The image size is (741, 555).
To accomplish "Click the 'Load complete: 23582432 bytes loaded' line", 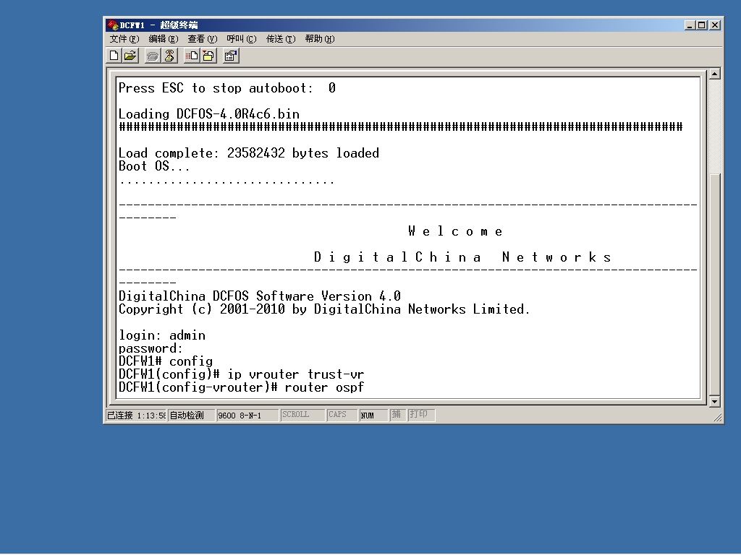I will tap(249, 153).
